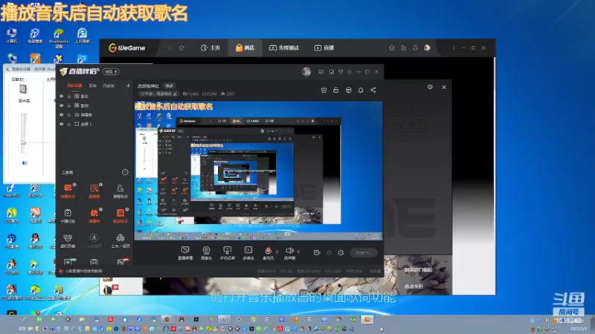Mute the device in the volume mixer window

click(25, 163)
